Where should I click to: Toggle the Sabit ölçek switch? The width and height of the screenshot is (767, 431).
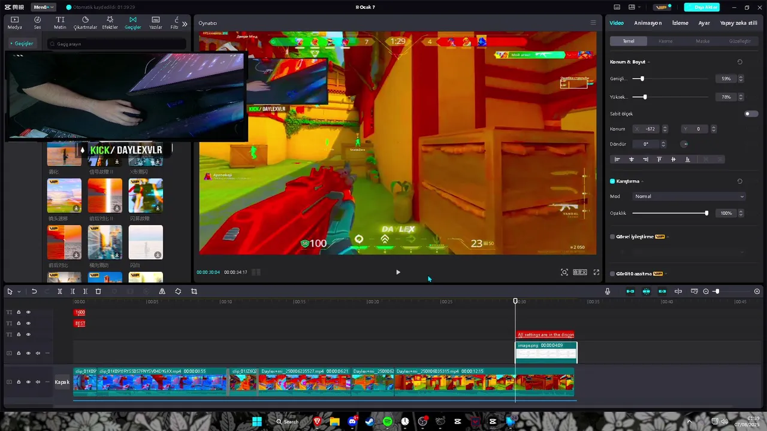(751, 114)
